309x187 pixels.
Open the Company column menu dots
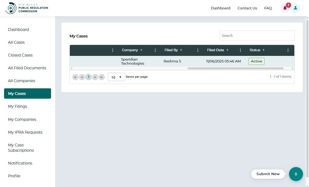point(155,50)
